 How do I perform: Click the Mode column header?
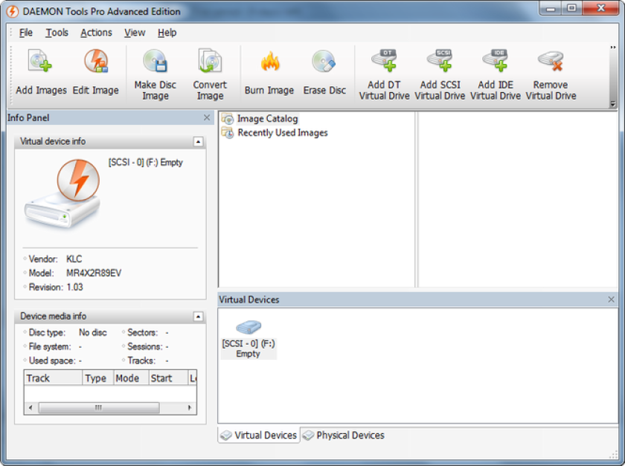click(131, 378)
